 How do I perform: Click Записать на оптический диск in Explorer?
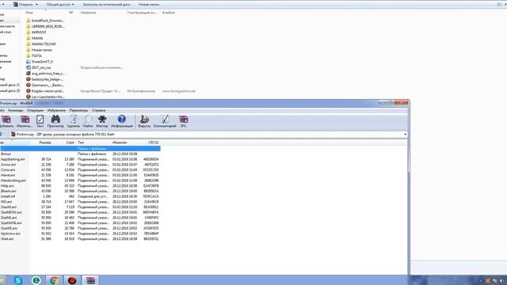106,5
